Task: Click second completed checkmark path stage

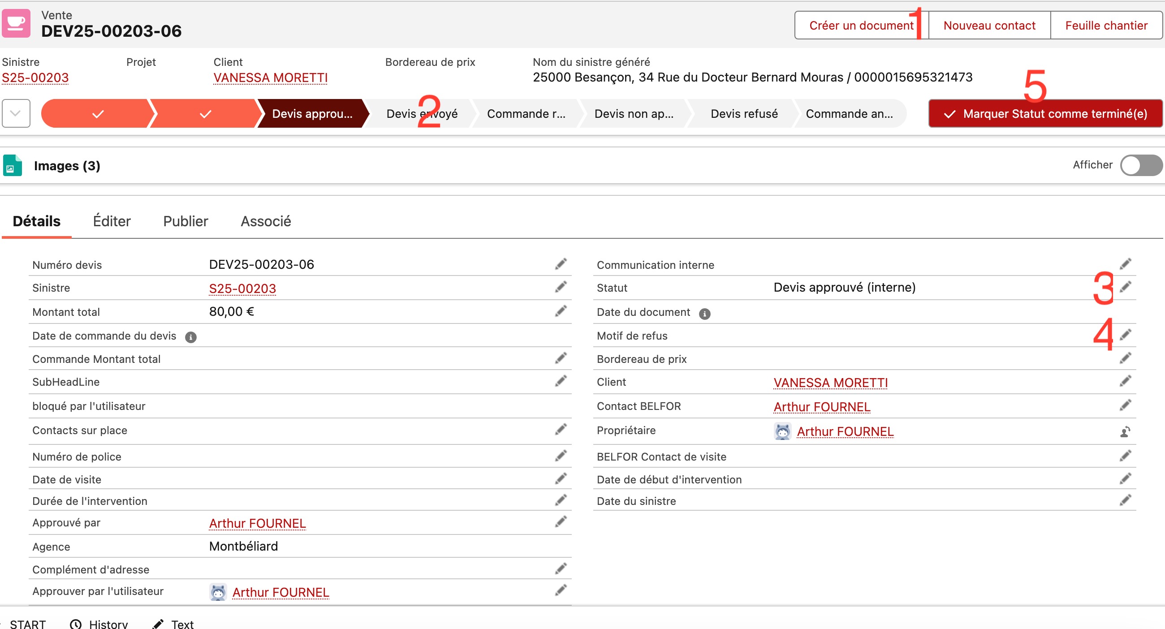Action: click(x=205, y=113)
